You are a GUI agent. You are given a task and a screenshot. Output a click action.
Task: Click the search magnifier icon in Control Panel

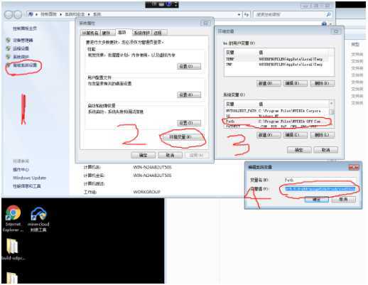click(328, 14)
